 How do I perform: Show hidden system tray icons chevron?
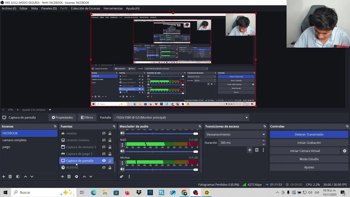coord(277,193)
